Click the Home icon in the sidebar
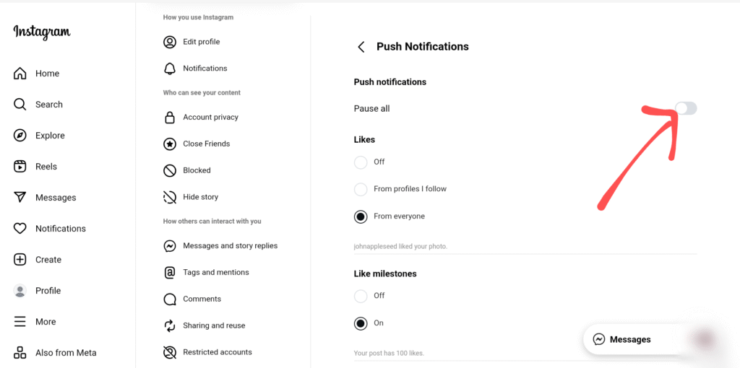 coord(20,74)
